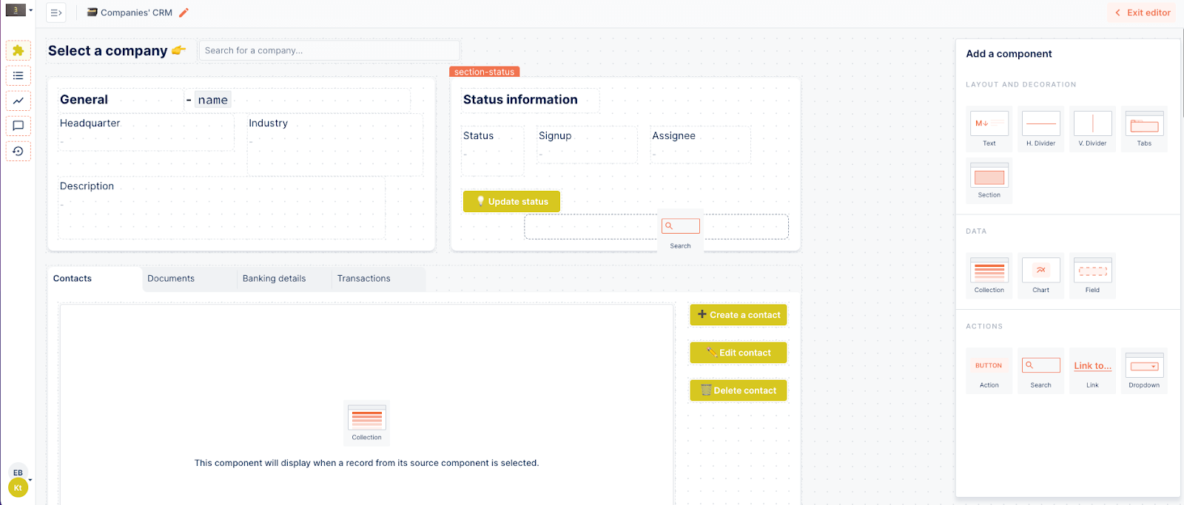Screen dimensions: 1184x505
Task: Select the section-status label tag
Action: click(x=485, y=72)
